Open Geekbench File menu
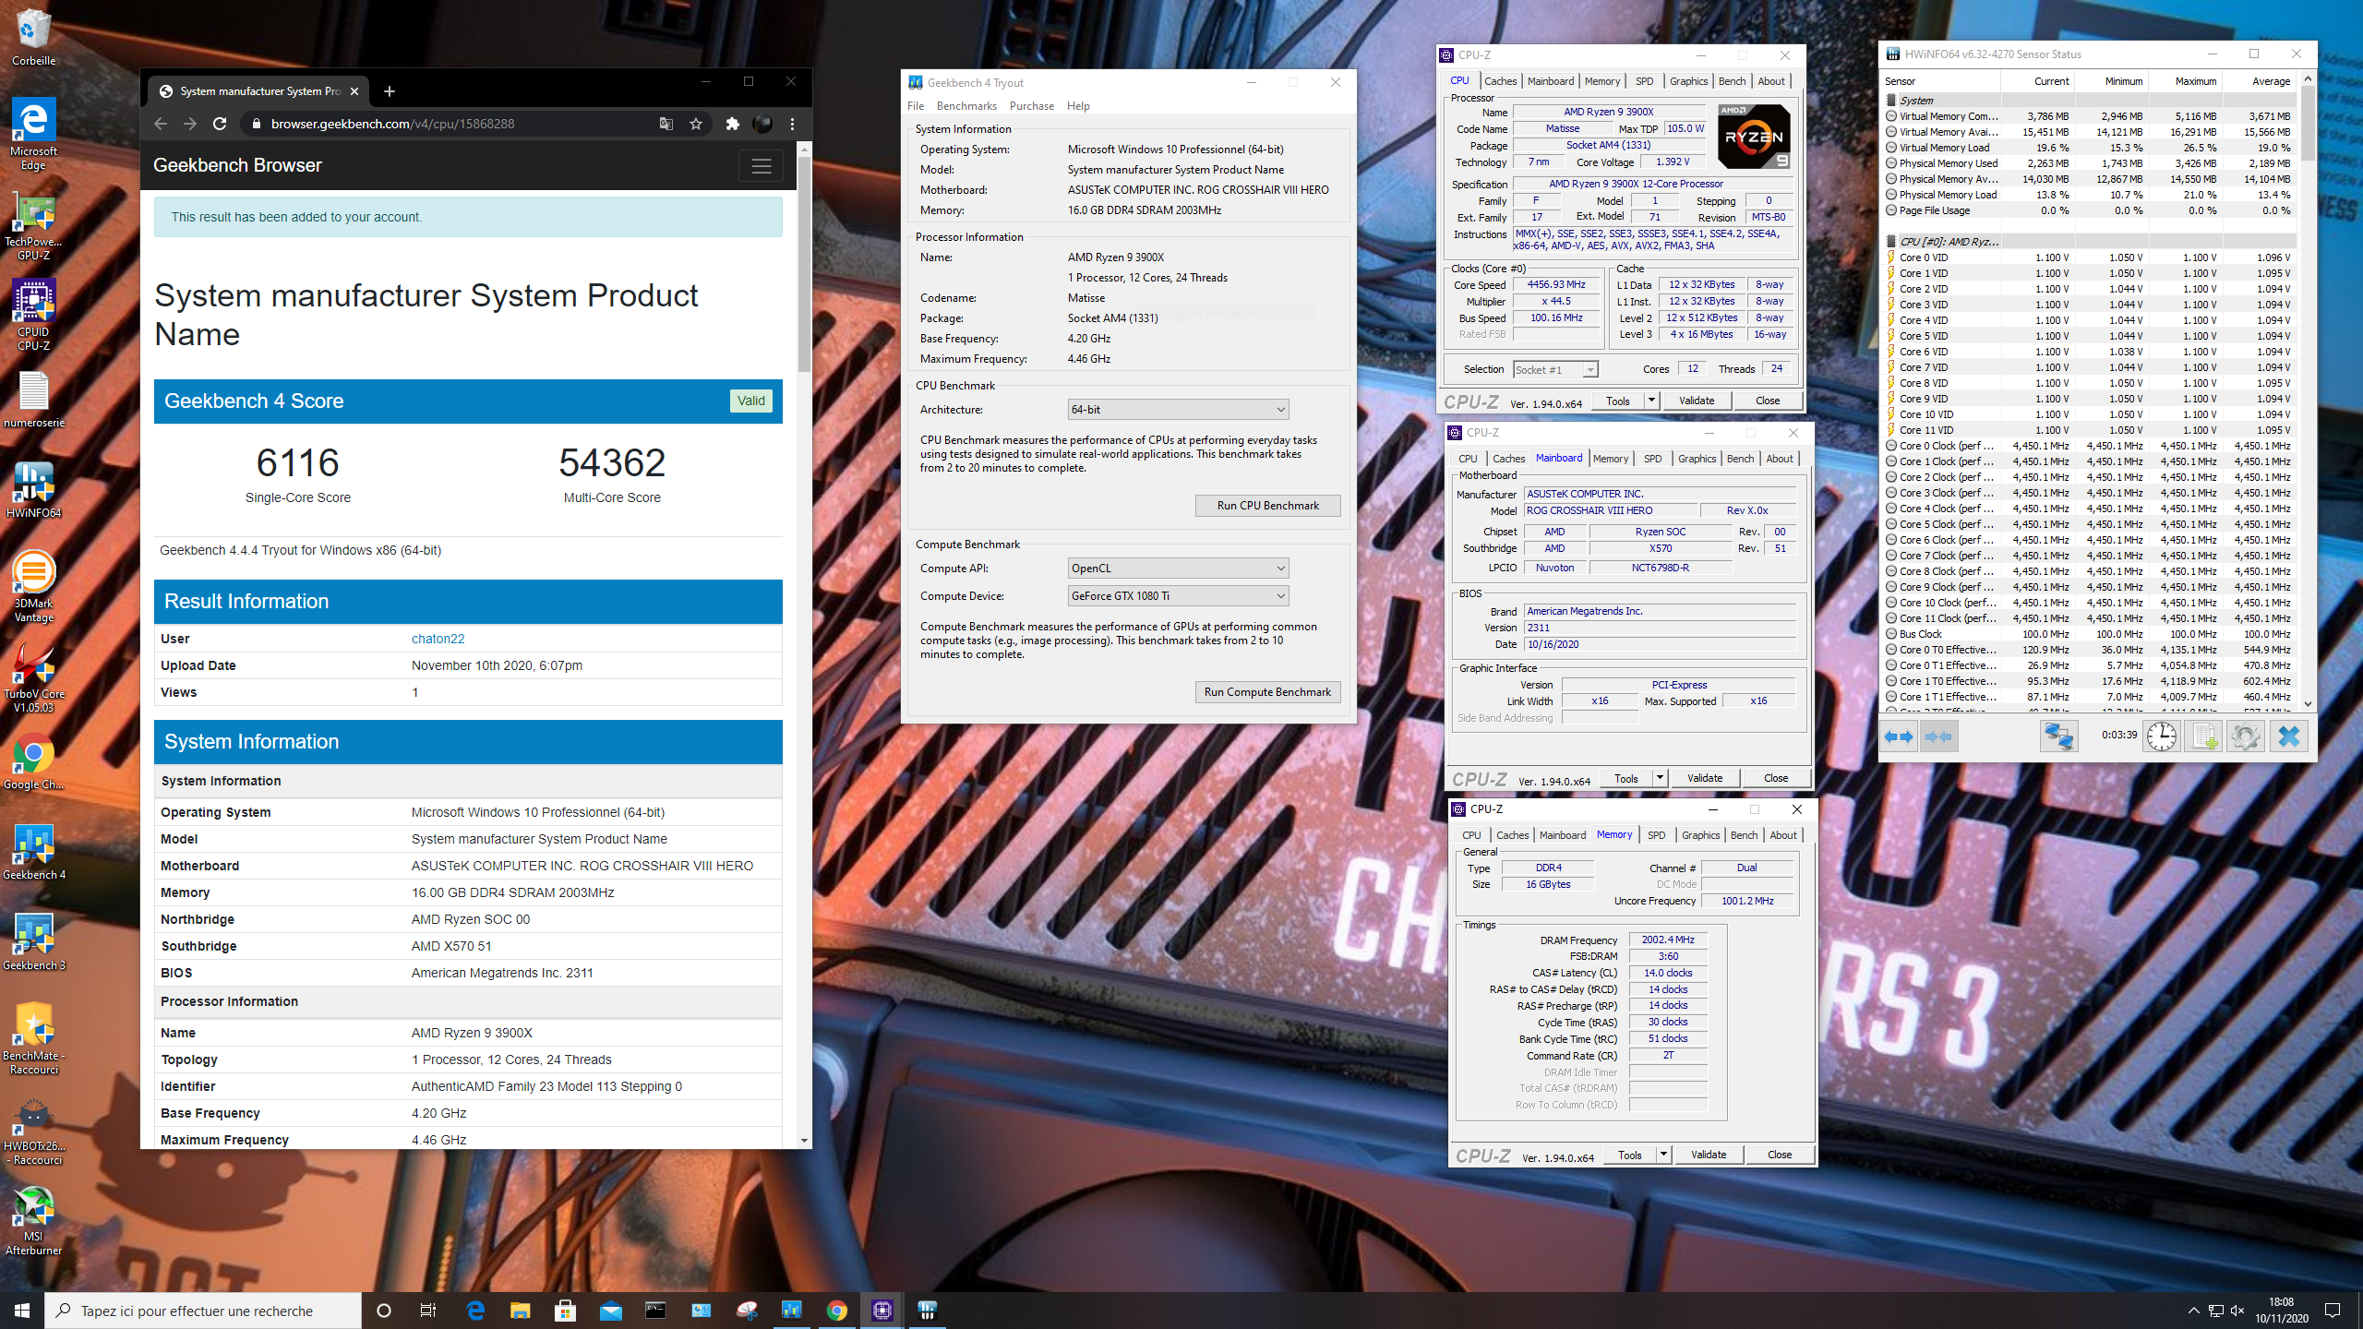The width and height of the screenshot is (2363, 1329). click(x=916, y=106)
